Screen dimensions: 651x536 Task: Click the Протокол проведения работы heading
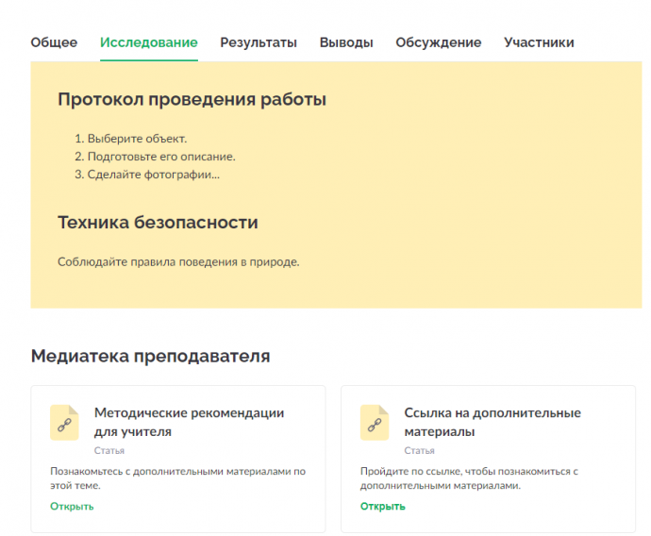pyautogui.click(x=192, y=100)
